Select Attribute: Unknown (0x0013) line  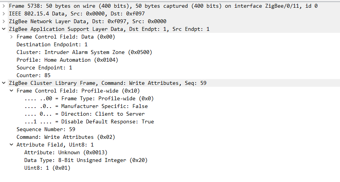(x=66, y=152)
